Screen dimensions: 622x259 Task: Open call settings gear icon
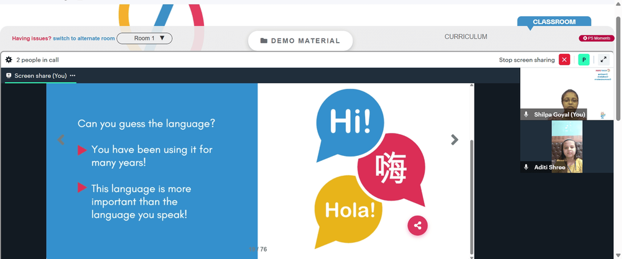click(x=9, y=60)
